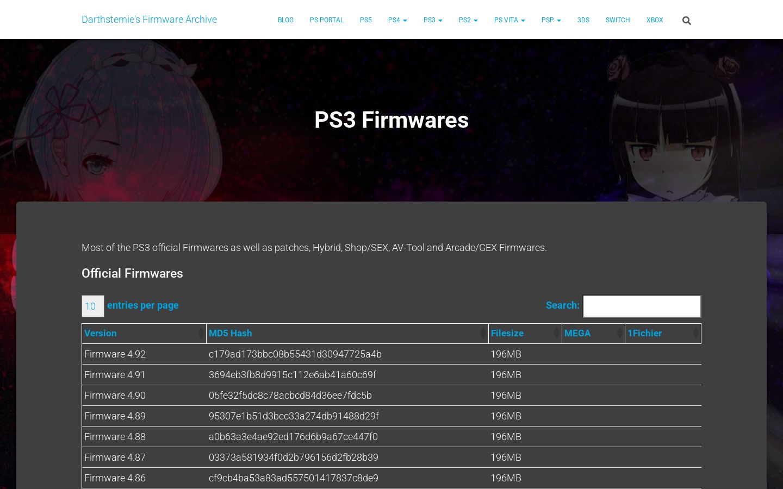
Task: Sort table by Version column arrows
Action: point(201,334)
